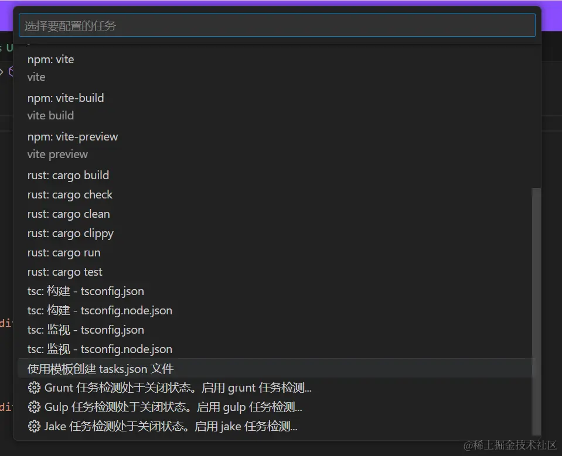
Task: Choose the rust: cargo build task
Action: [68, 175]
